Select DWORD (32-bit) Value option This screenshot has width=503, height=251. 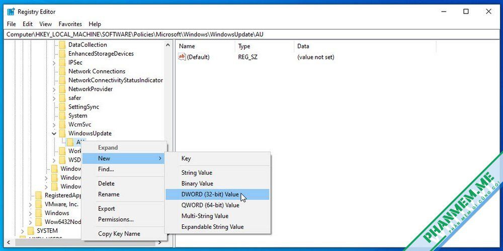click(217, 194)
